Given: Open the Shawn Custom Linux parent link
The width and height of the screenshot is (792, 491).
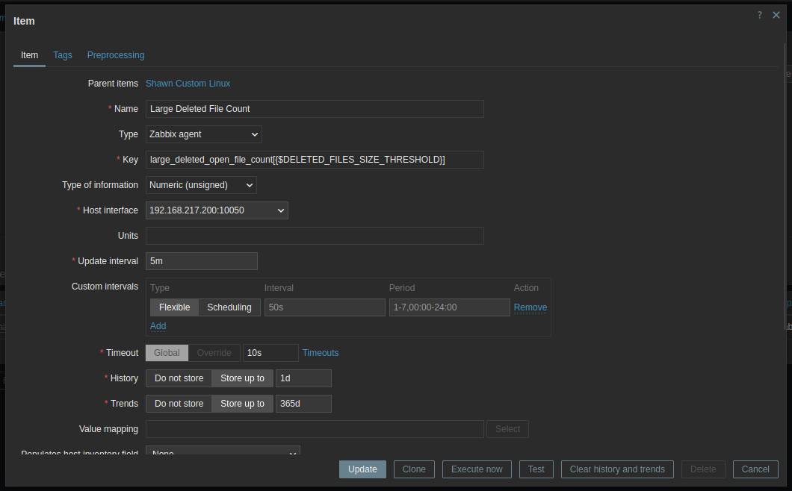Looking at the screenshot, I should click(188, 84).
